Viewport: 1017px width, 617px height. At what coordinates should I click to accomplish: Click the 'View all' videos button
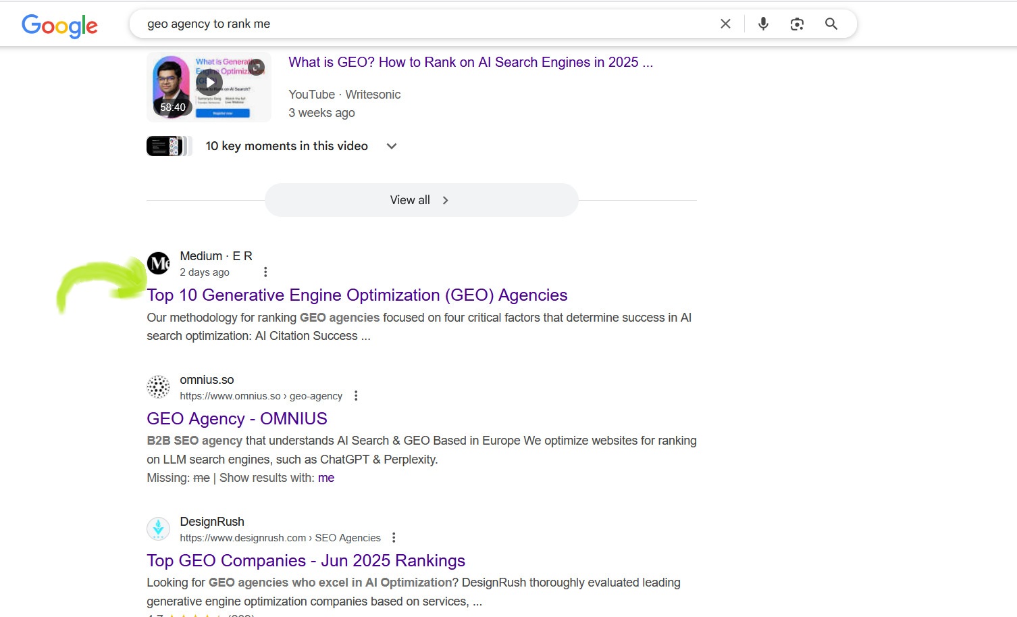point(421,200)
